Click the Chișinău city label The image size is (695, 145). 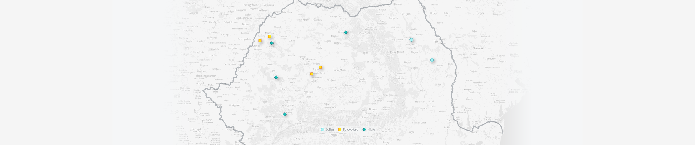[x=478, y=49]
